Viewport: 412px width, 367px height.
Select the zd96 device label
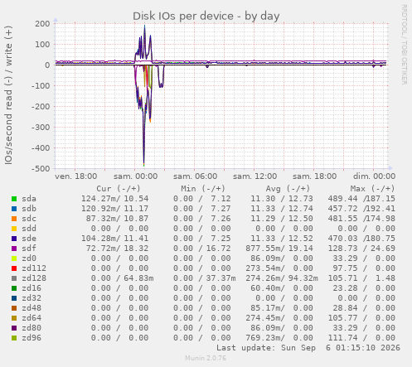[x=32, y=338]
